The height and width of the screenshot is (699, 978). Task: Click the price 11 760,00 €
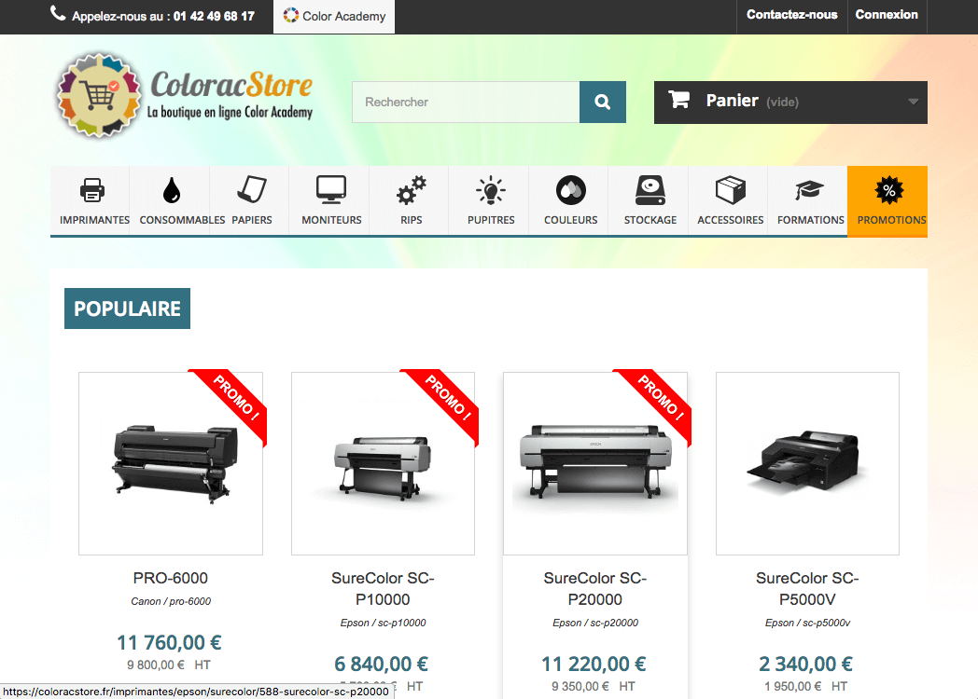pyautogui.click(x=169, y=642)
